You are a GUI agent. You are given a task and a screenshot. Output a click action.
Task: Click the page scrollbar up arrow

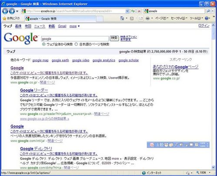tap(213, 25)
